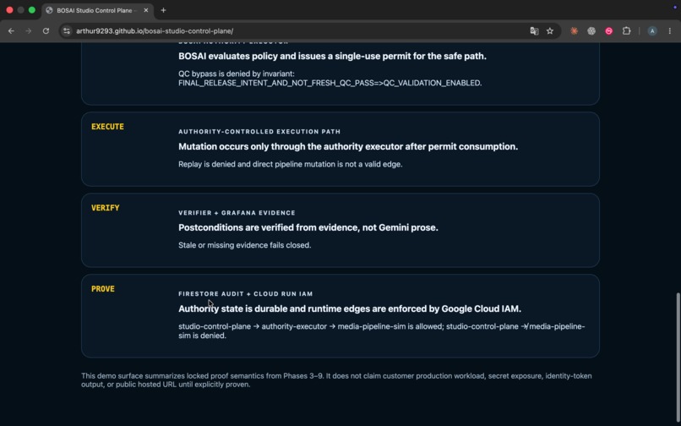
Task: Click 'FIRESTORE AUDIT + CLOUD RUN IAM' subtitle
Action: 245,294
